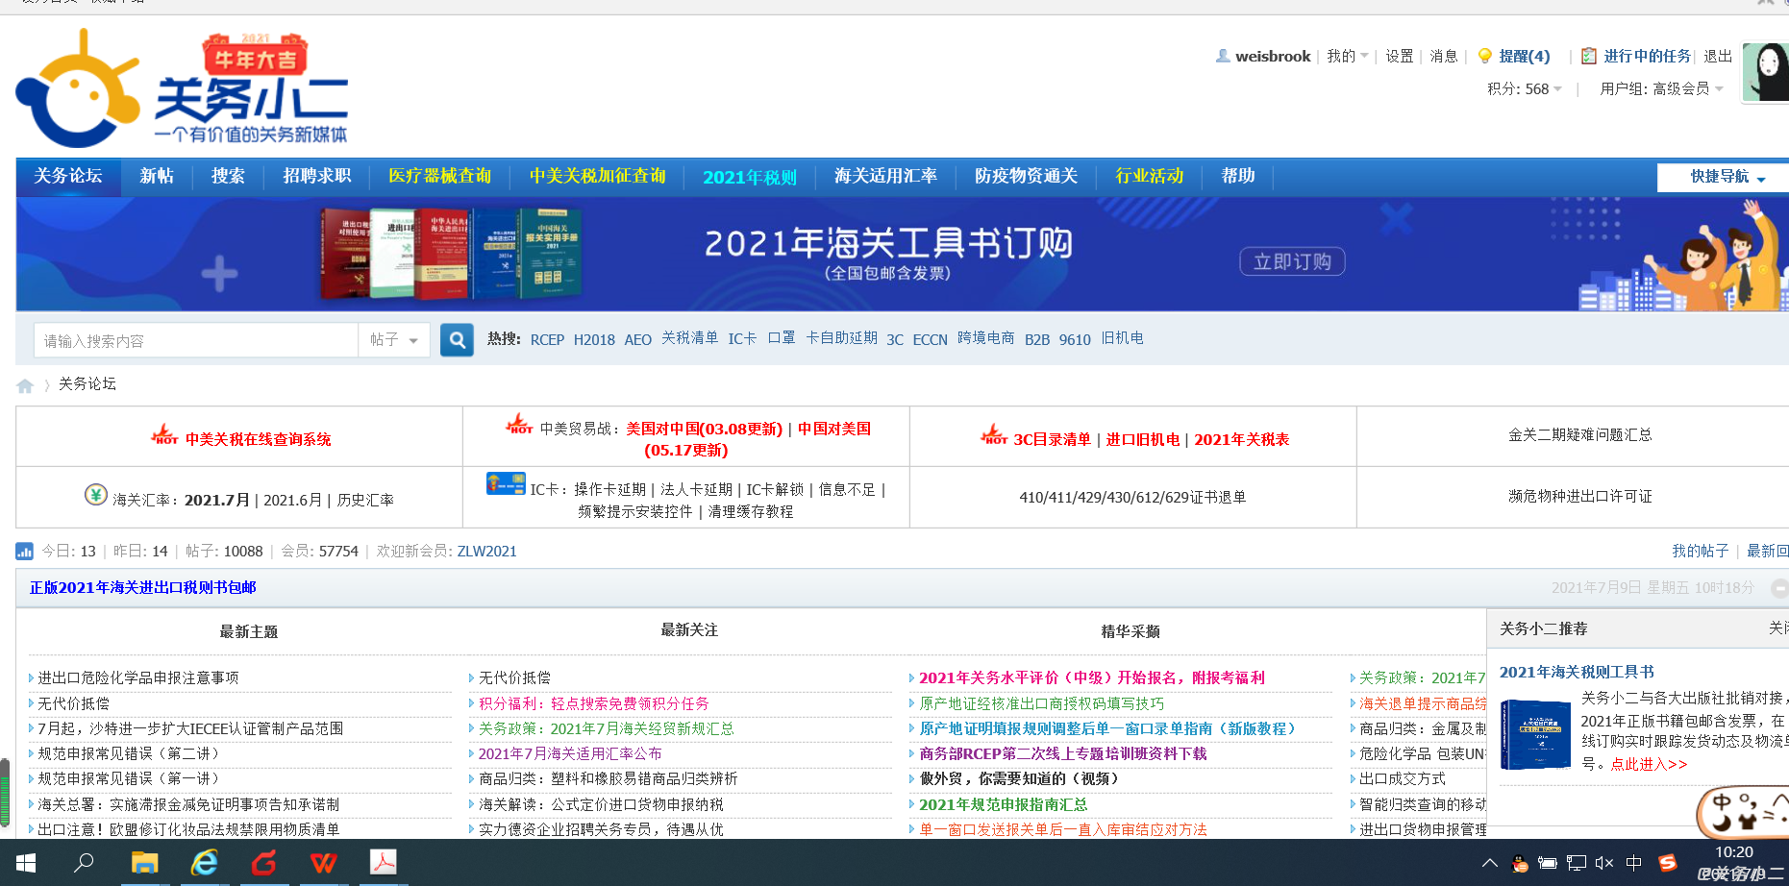Open the 招聘求职 nav tab
This screenshot has height=886, width=1789.
coord(317,177)
